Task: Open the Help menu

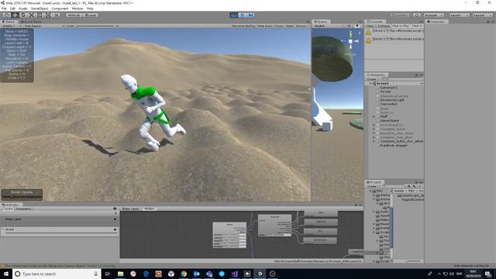Action: (x=90, y=9)
